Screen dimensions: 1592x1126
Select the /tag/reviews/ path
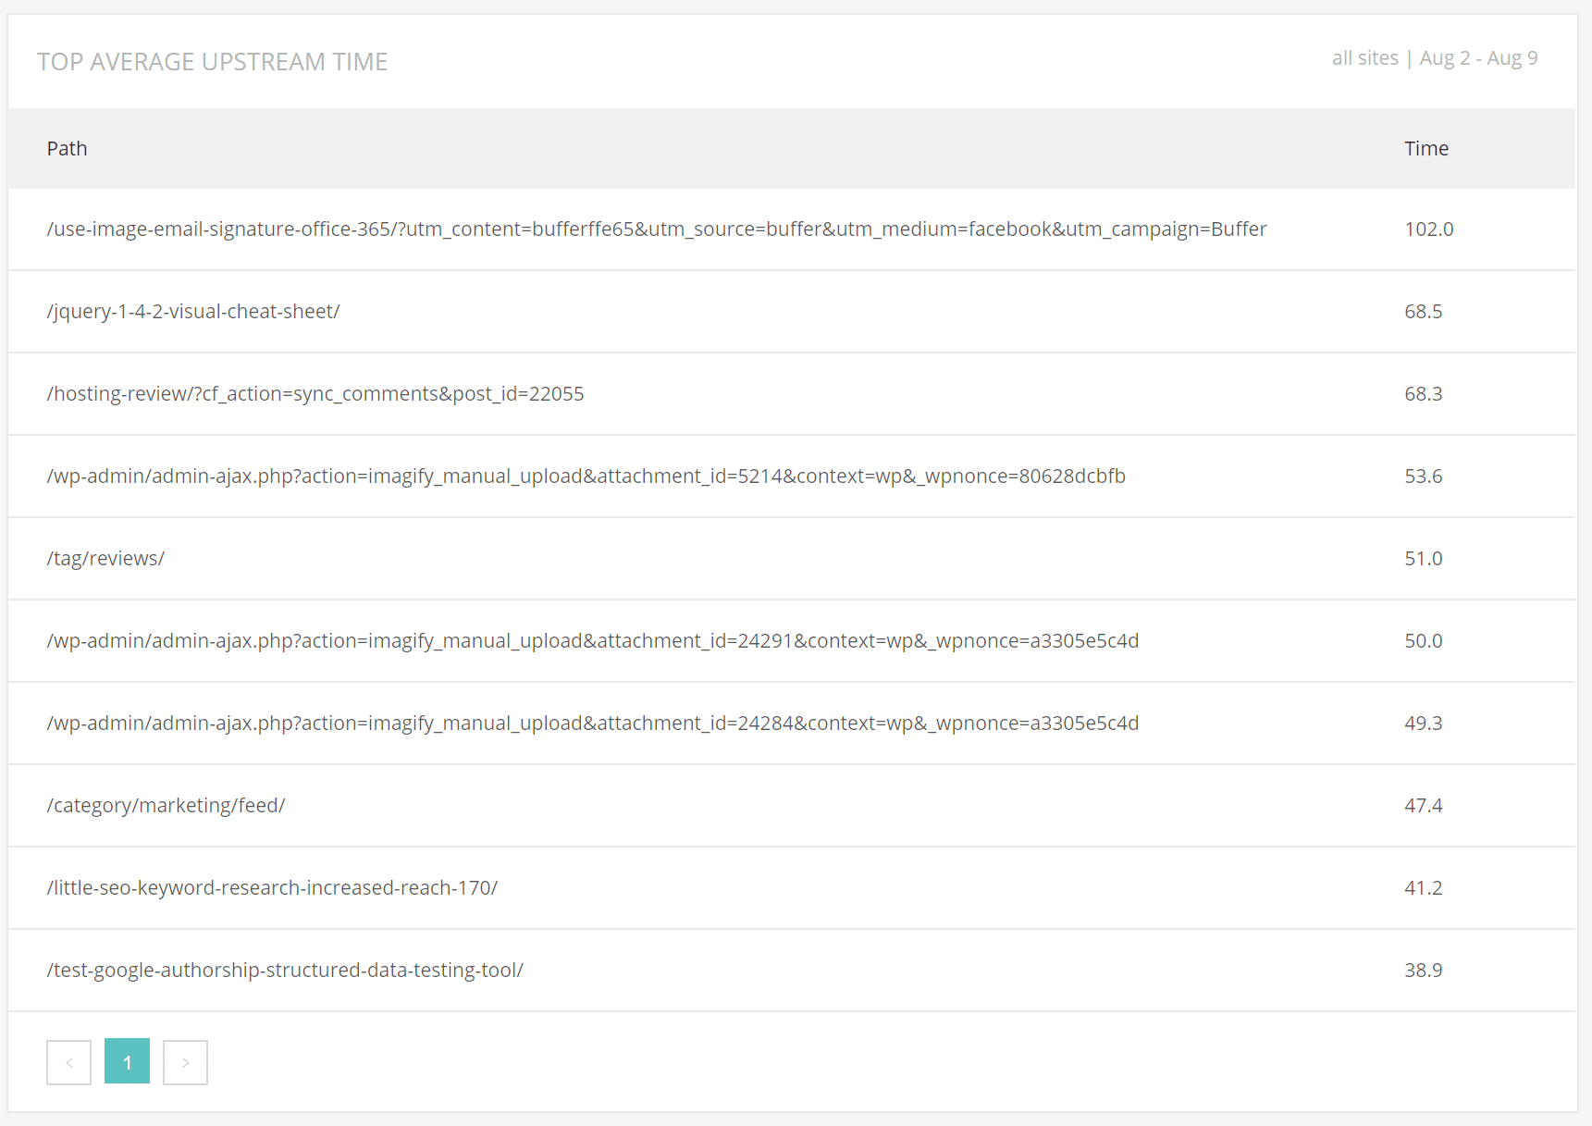click(105, 558)
